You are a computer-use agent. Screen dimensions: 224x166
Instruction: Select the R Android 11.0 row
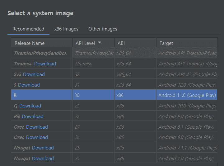click(114, 94)
